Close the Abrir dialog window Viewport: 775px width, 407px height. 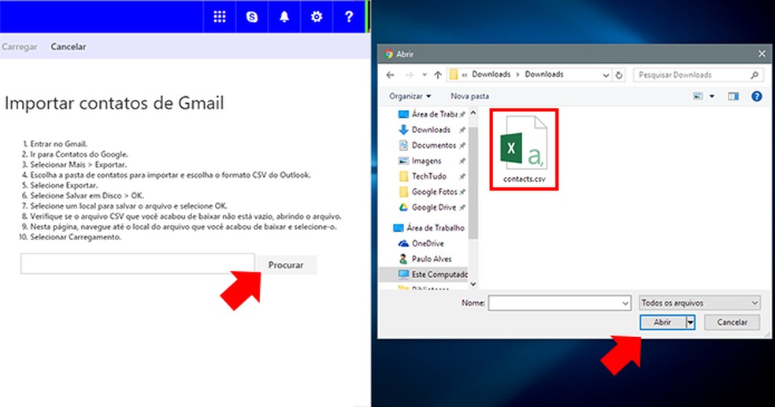(x=762, y=54)
